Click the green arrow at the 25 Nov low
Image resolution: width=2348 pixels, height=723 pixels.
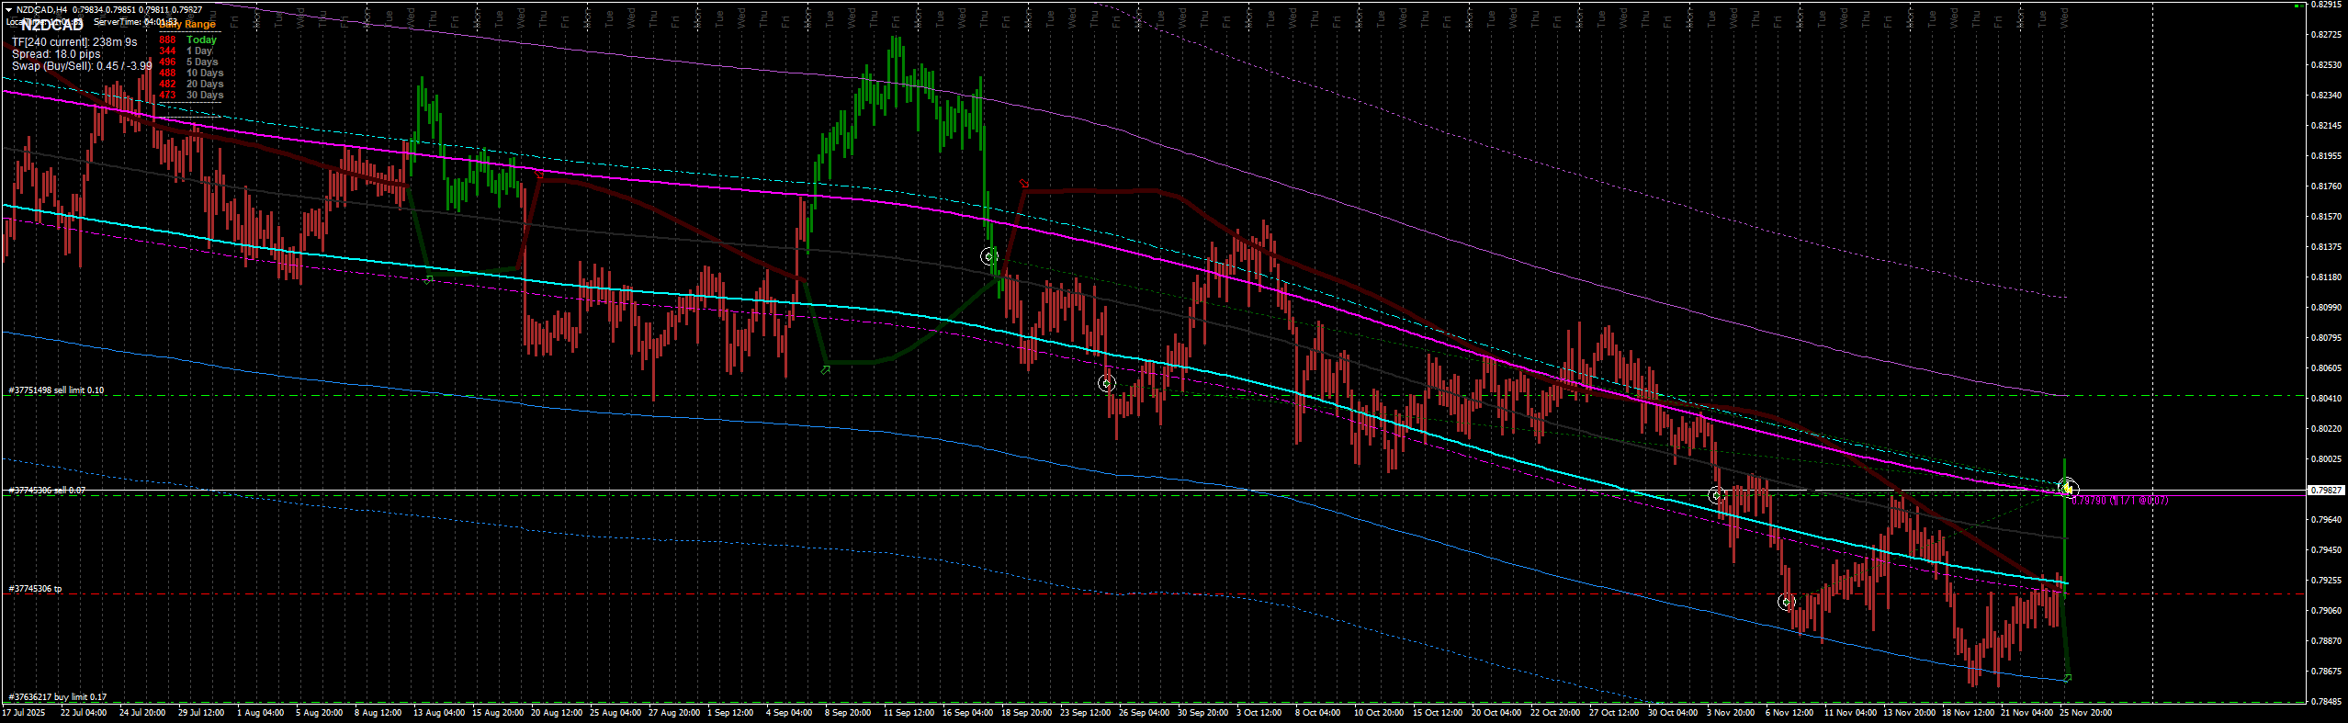coord(2067,678)
